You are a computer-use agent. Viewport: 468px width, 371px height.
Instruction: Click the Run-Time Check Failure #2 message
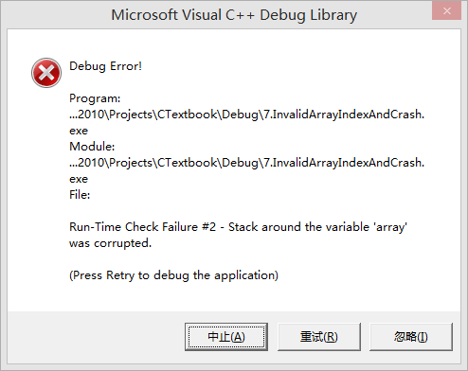[238, 235]
